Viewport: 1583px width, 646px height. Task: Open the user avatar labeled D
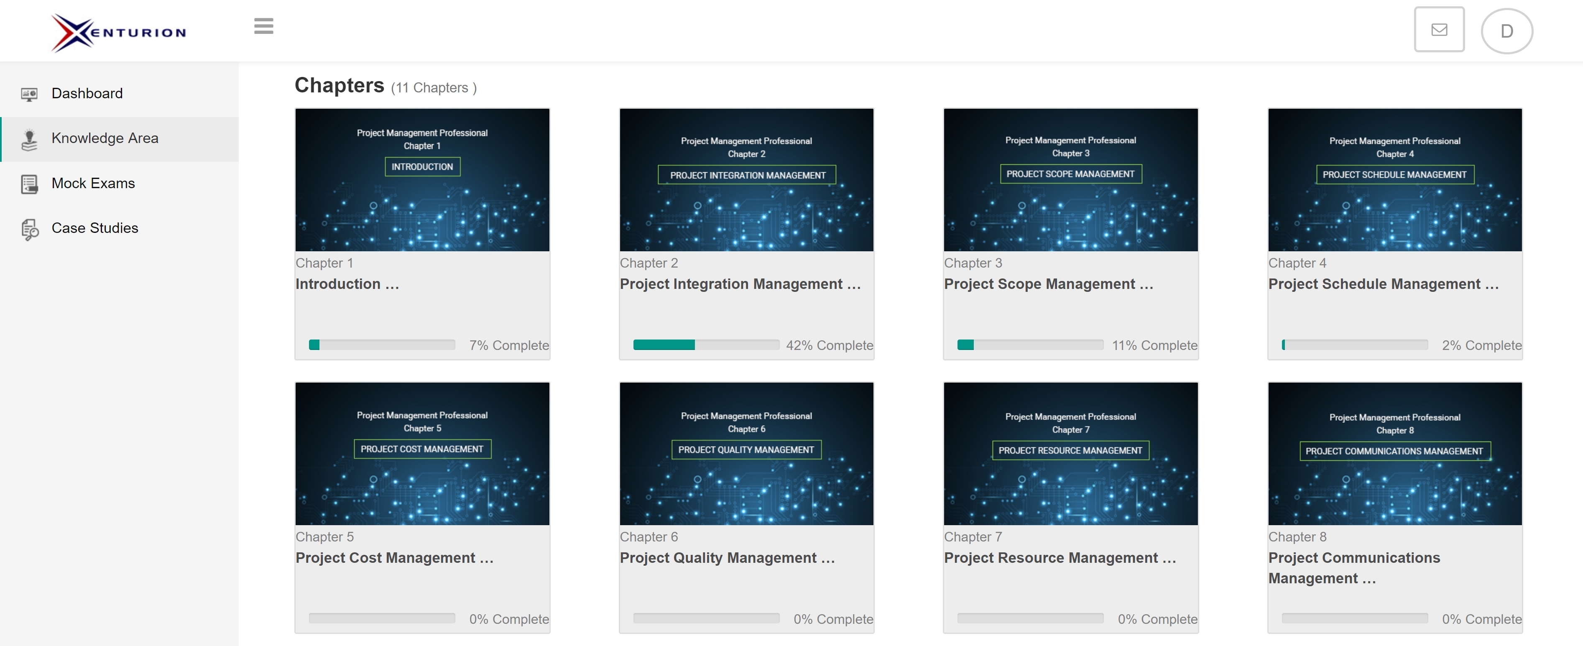click(x=1506, y=31)
